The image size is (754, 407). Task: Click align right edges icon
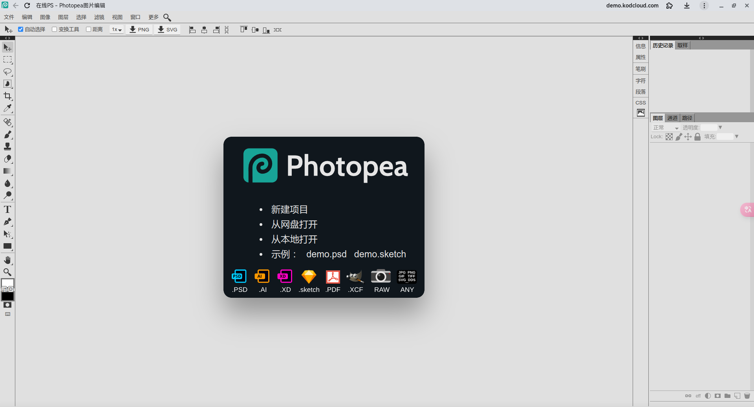pyautogui.click(x=216, y=30)
